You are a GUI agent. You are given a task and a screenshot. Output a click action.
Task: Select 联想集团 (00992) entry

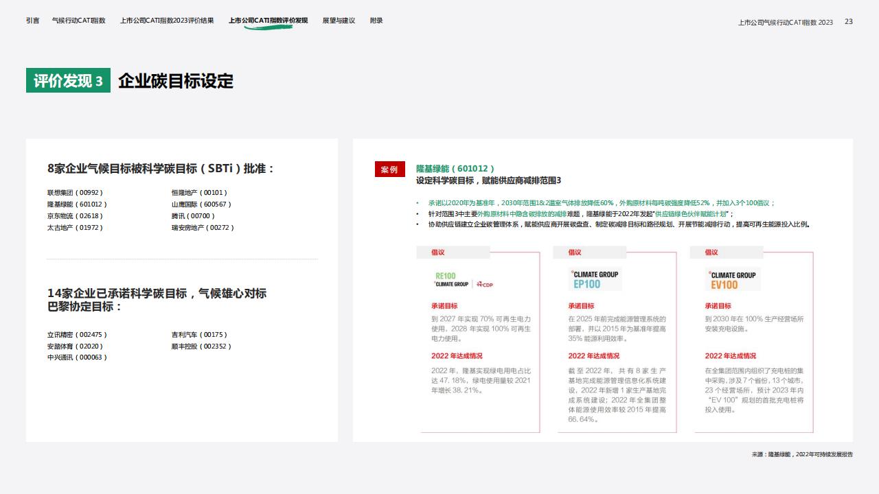click(x=75, y=193)
